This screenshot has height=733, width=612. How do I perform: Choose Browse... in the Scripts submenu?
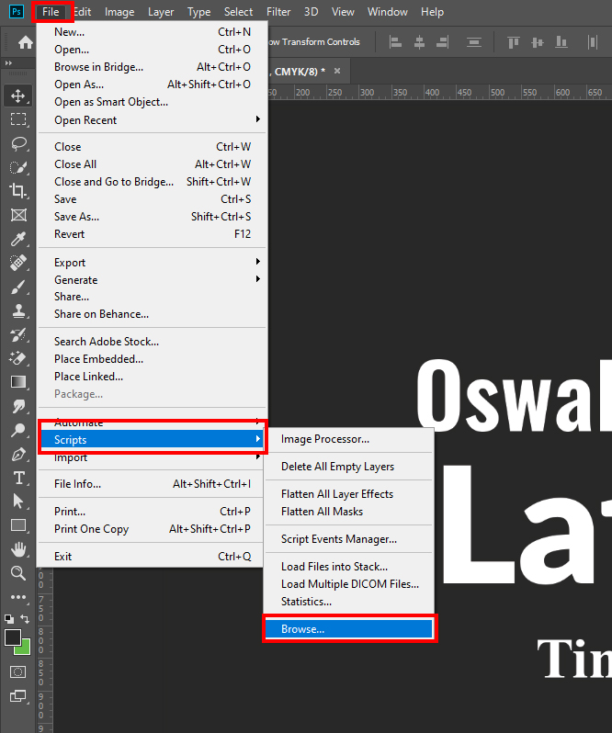pyautogui.click(x=349, y=629)
